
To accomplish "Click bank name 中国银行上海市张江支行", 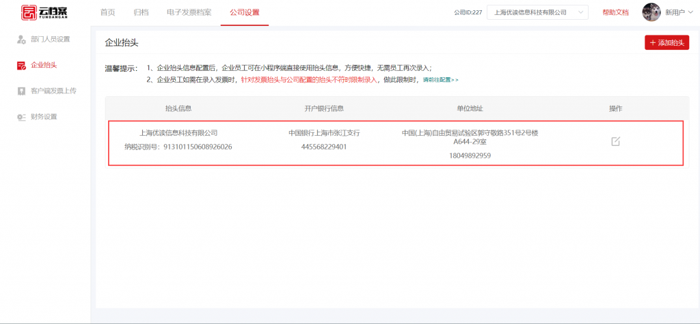I will pos(324,133).
